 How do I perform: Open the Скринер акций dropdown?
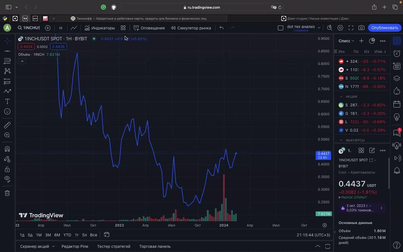[x=37, y=246]
